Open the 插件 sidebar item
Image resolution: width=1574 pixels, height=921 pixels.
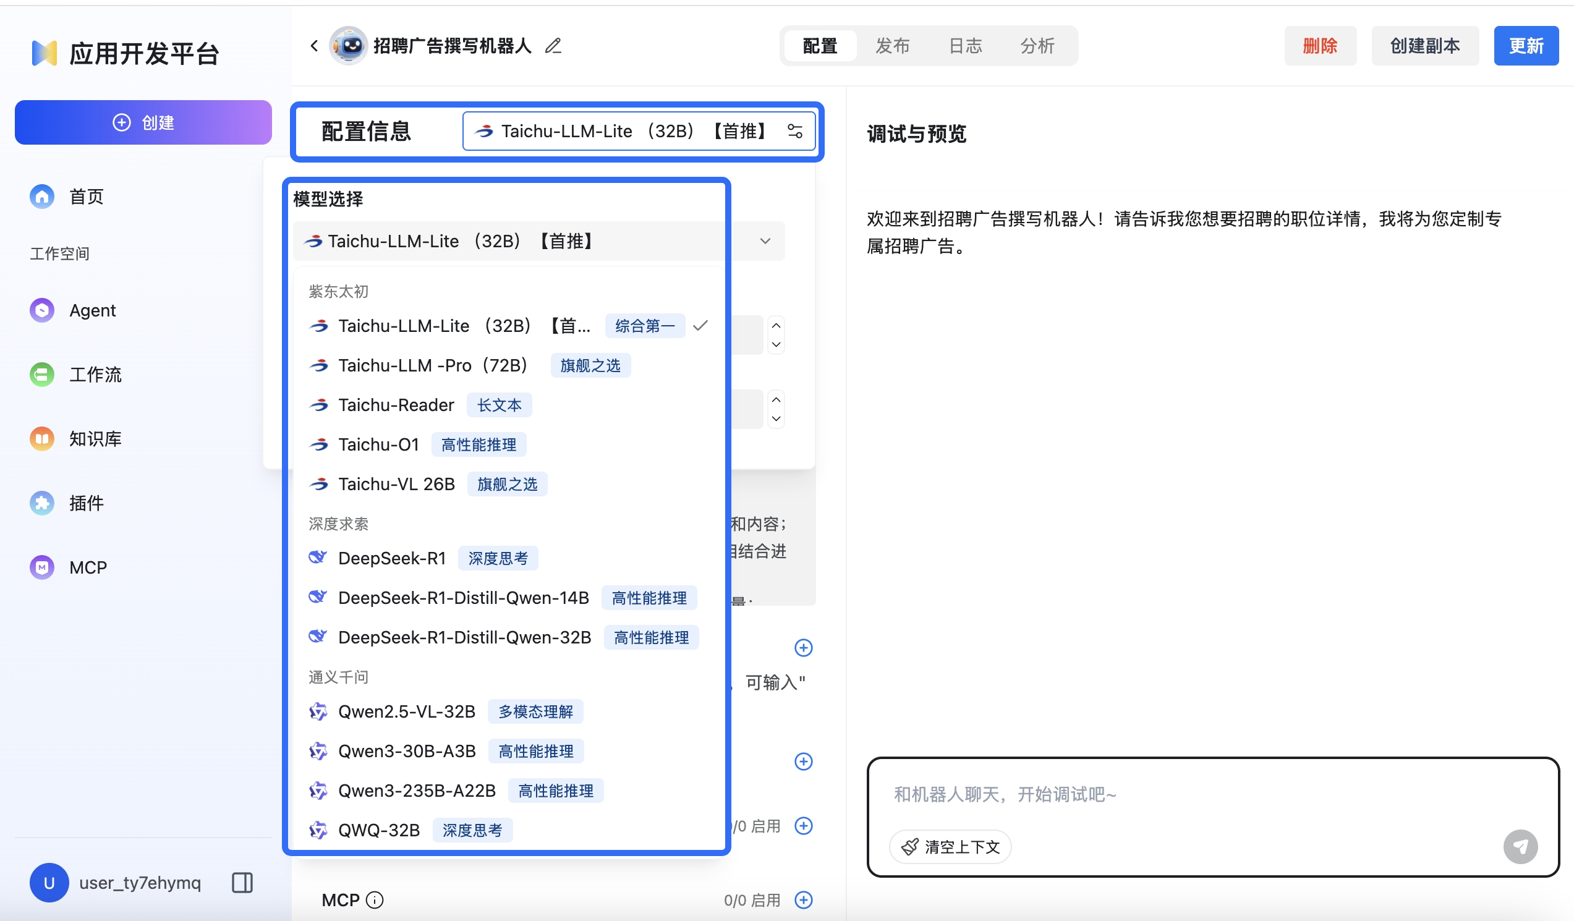[x=86, y=503]
